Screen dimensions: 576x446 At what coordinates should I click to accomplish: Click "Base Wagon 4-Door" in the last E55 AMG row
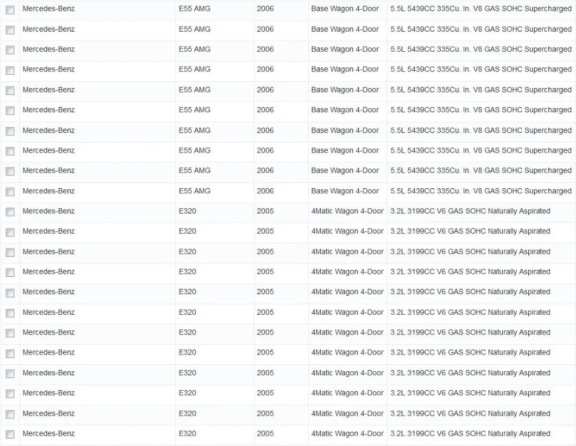[x=345, y=191]
